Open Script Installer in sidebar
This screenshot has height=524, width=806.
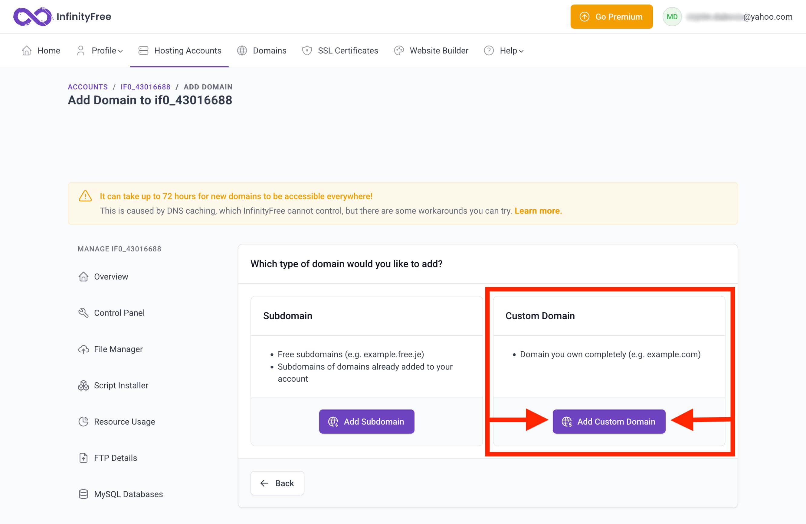coord(113,385)
